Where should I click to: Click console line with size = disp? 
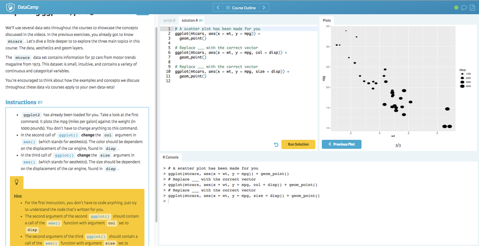point(241,196)
